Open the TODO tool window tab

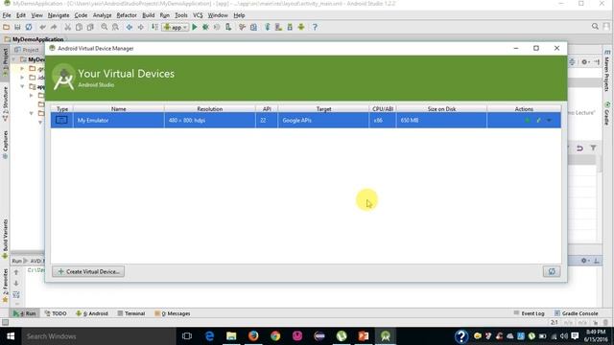(56, 313)
